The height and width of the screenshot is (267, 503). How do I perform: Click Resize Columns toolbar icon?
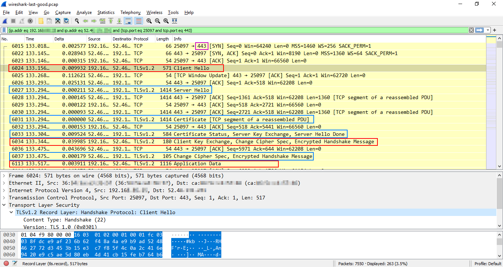(x=175, y=21)
